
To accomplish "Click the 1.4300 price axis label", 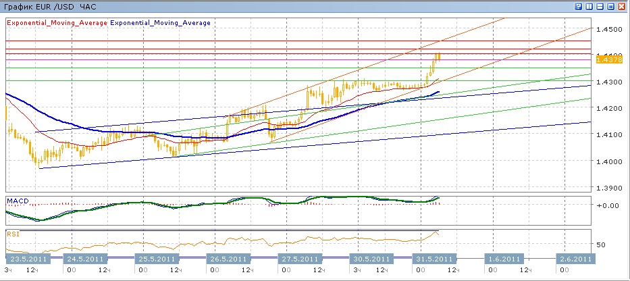I will coord(610,82).
